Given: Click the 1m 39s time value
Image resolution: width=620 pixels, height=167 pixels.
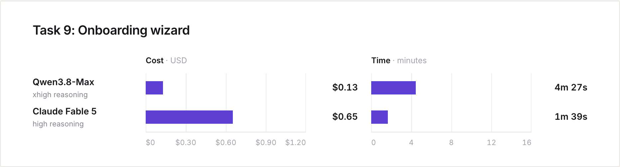Looking at the screenshot, I should click(x=571, y=117).
